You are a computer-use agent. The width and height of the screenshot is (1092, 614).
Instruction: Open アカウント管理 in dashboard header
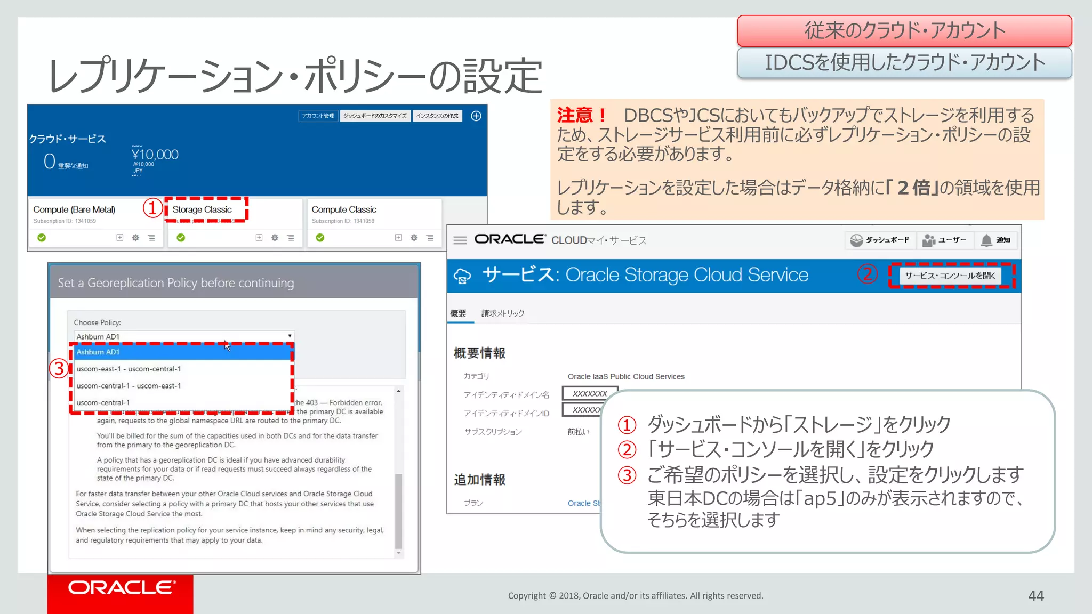pyautogui.click(x=318, y=116)
